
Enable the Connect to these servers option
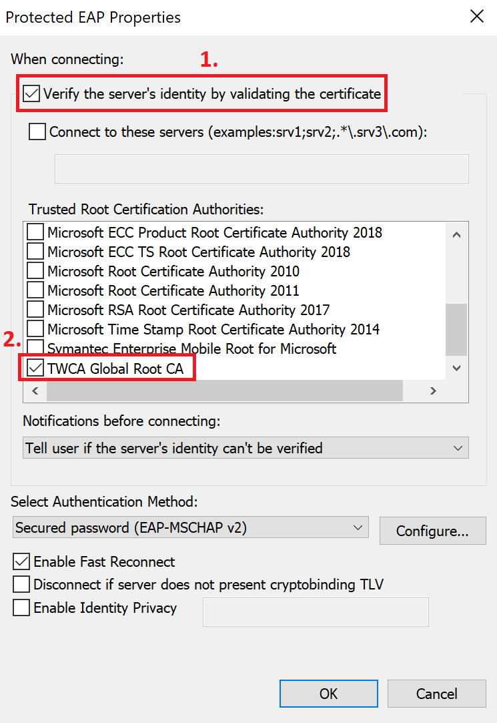37,132
